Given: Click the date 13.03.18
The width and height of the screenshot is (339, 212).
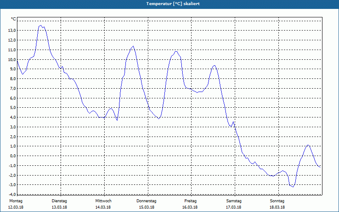Looking at the screenshot, I should pos(59,207).
